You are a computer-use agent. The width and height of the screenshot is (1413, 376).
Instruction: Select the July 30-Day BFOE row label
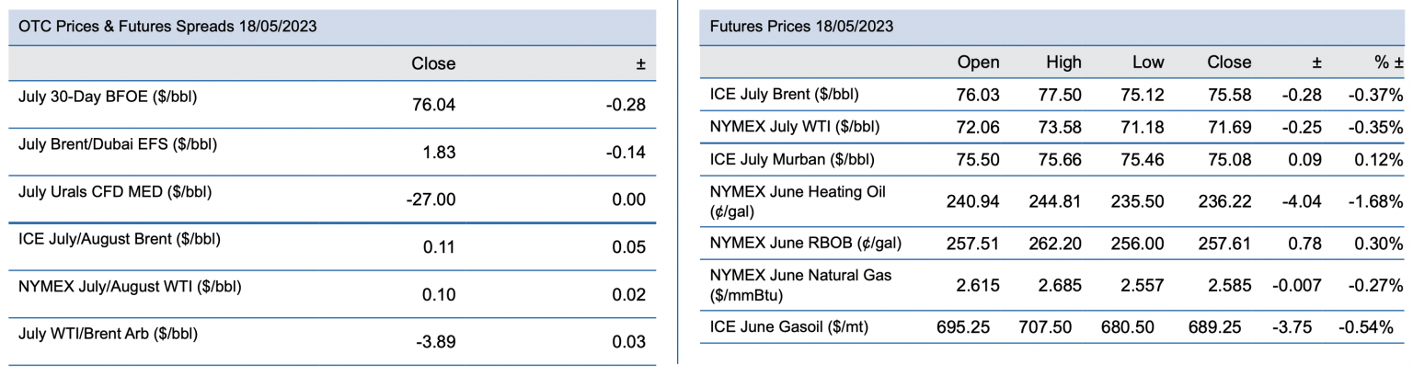click(109, 96)
